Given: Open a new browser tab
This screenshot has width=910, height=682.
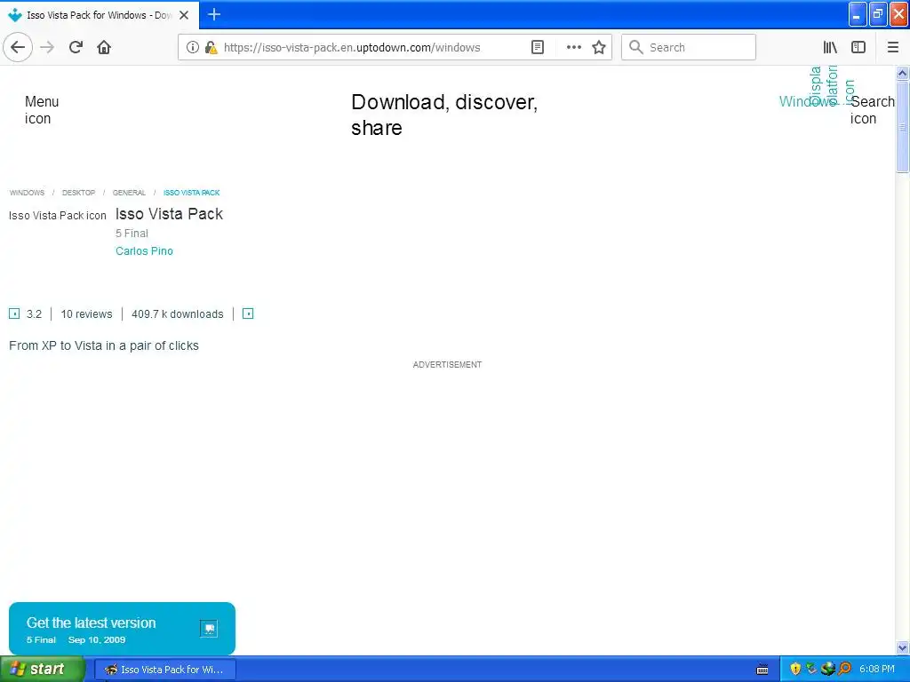Looking at the screenshot, I should click(x=213, y=14).
